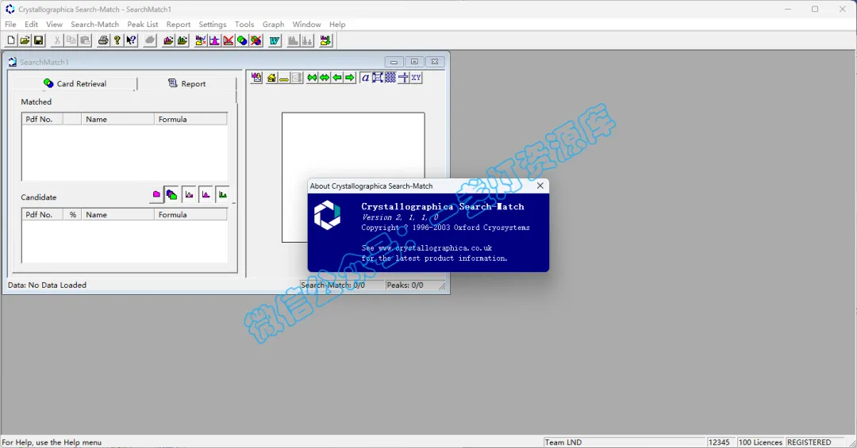
Task: Click Candidate table Pdf No. column header
Action: (x=43, y=215)
